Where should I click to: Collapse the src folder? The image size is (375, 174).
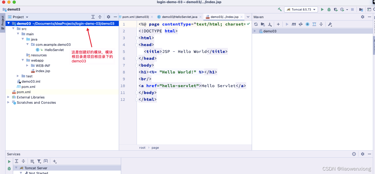pos(13,29)
